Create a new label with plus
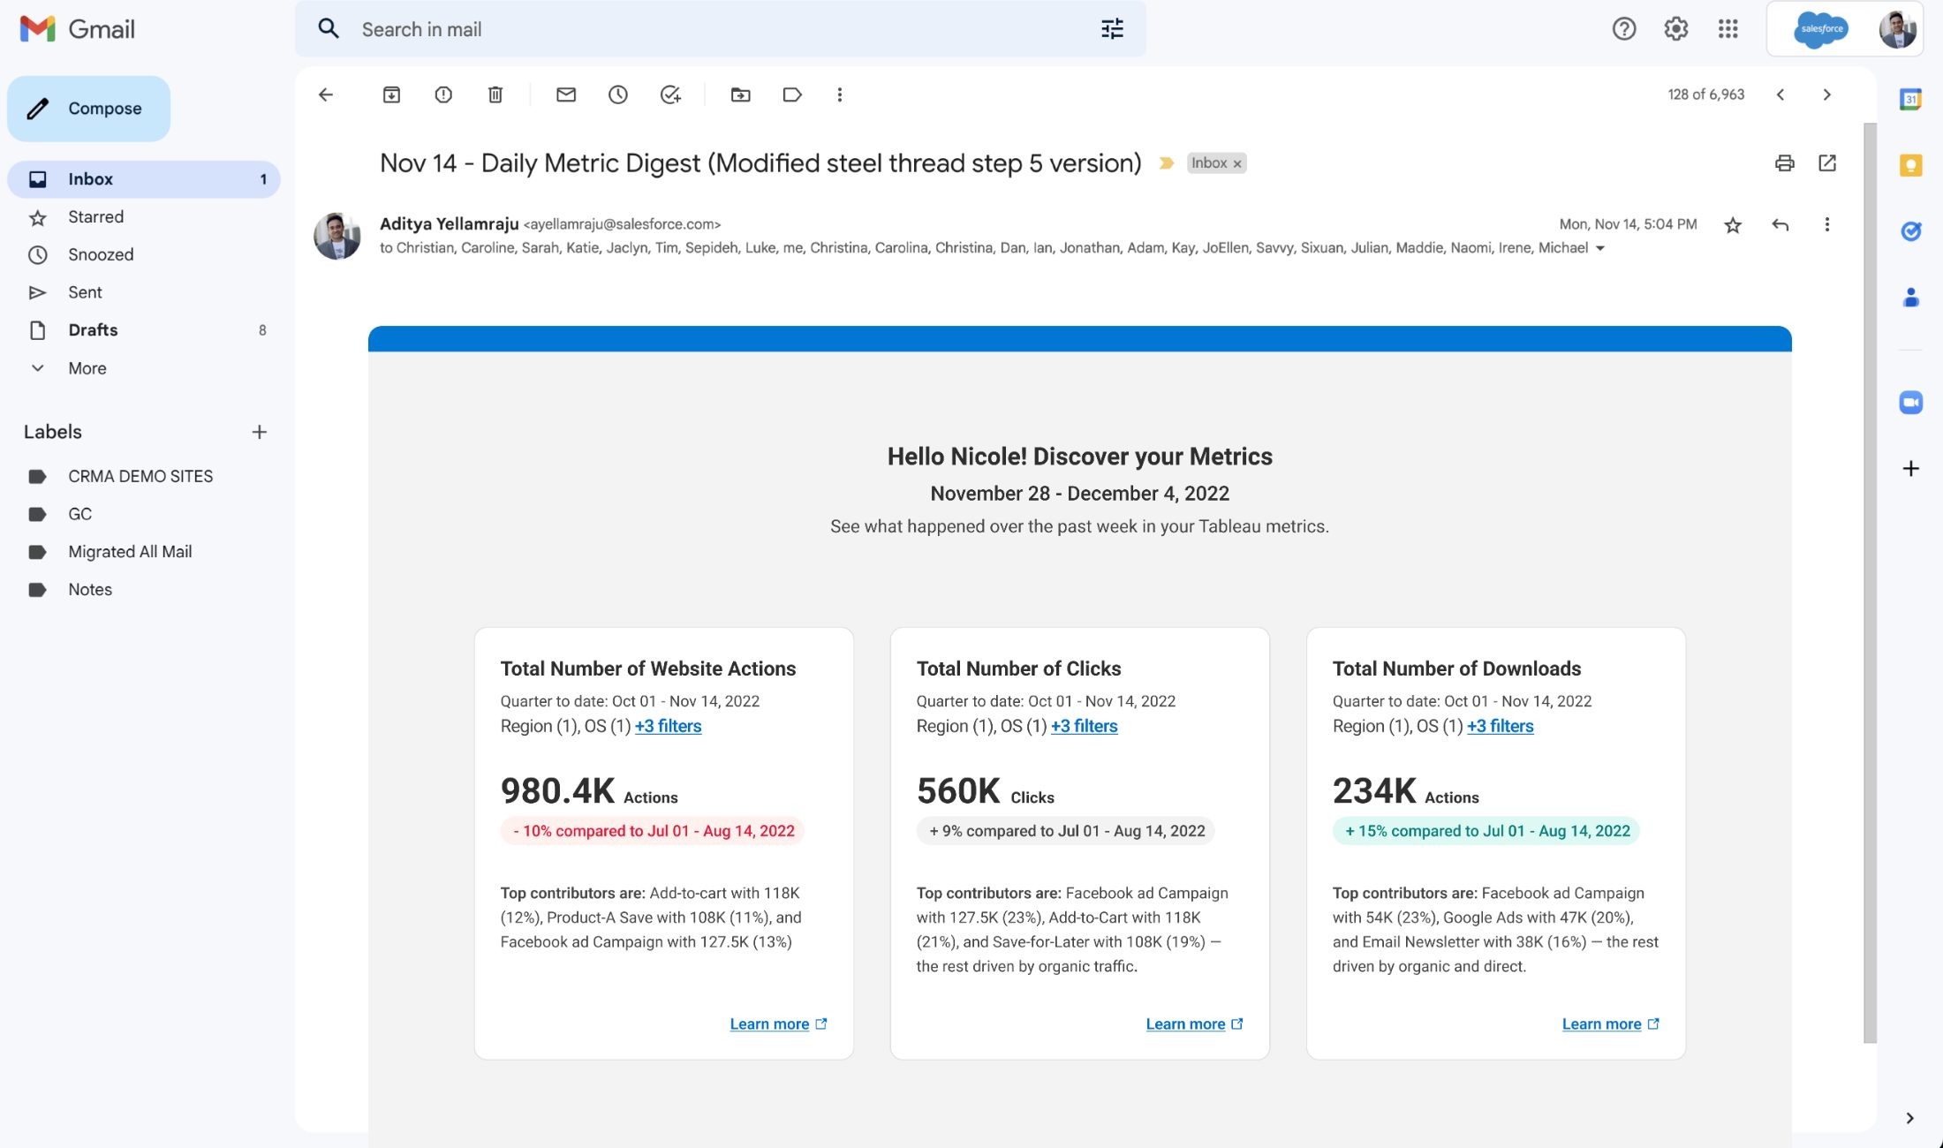 pyautogui.click(x=259, y=432)
